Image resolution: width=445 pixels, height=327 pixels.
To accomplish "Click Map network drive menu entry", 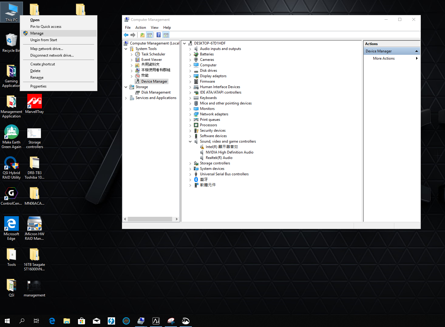I will point(47,49).
